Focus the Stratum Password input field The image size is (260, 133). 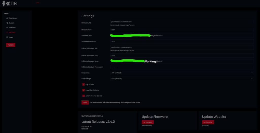click(182, 41)
